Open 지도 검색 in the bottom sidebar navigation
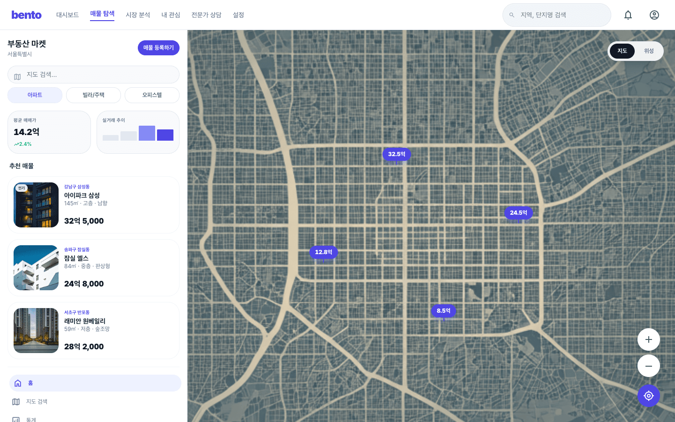Image resolution: width=675 pixels, height=422 pixels. point(37,402)
